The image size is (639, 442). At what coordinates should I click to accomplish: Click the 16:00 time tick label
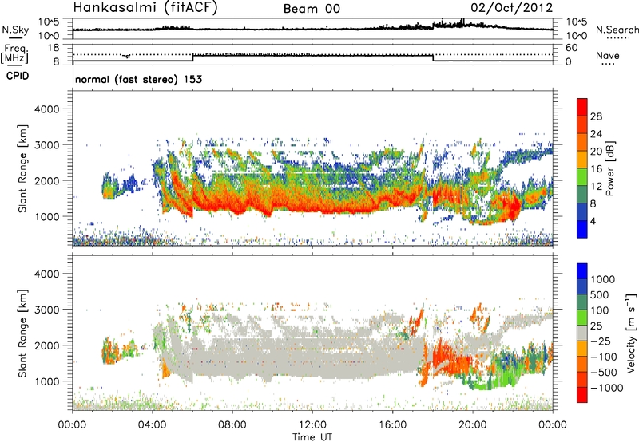tap(392, 425)
